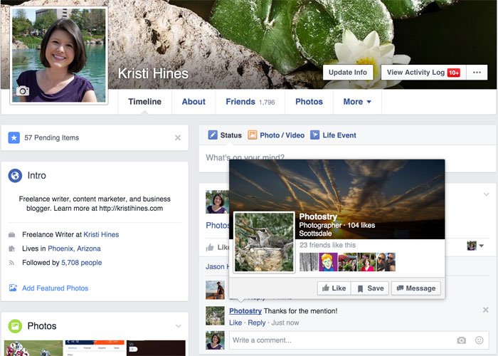Select the Status composer tab

click(x=225, y=135)
